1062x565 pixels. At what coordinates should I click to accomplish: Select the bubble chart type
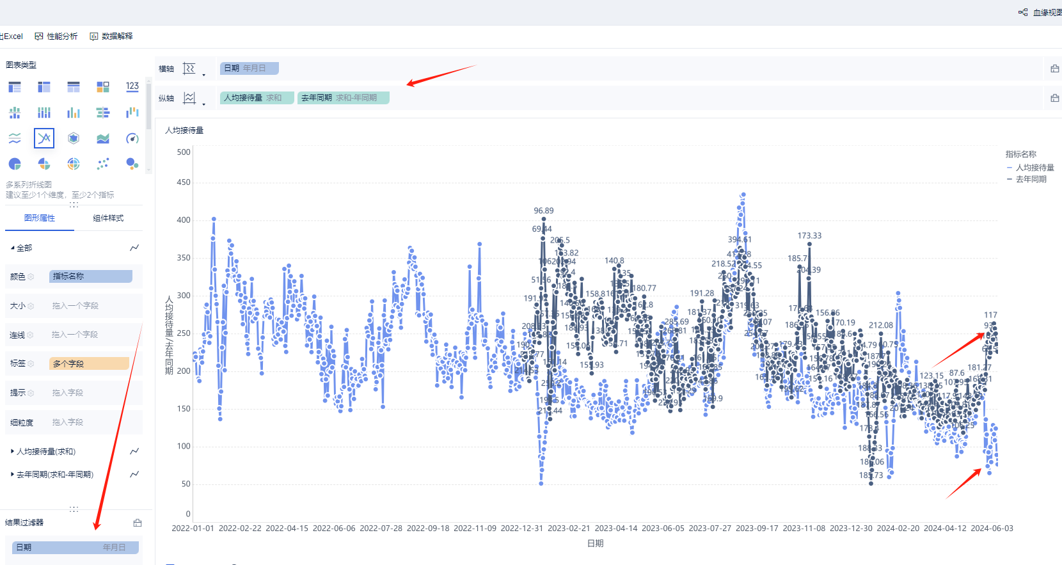(132, 164)
